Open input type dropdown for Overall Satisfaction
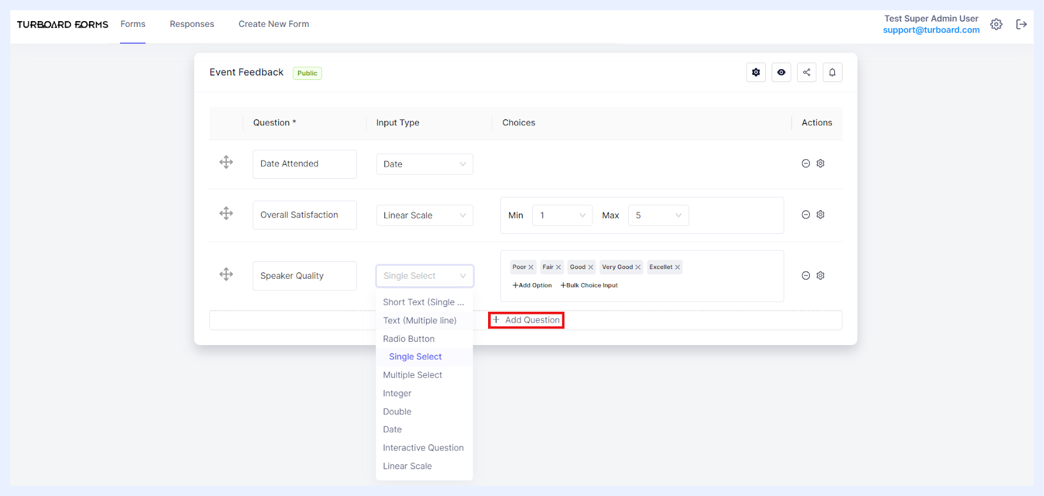The image size is (1044, 496). [425, 215]
